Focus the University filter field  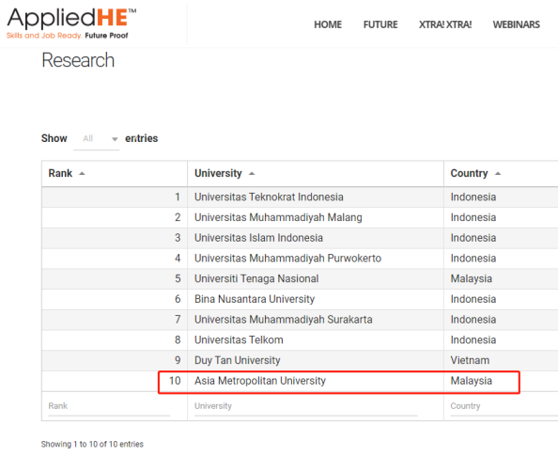[306, 407]
